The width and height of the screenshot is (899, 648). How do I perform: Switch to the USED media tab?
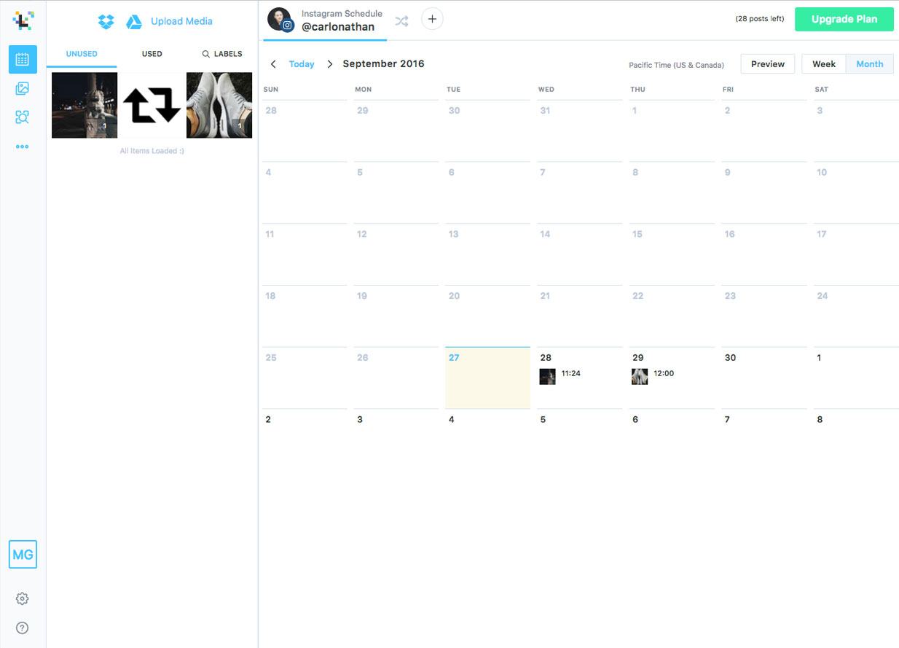[x=152, y=54]
